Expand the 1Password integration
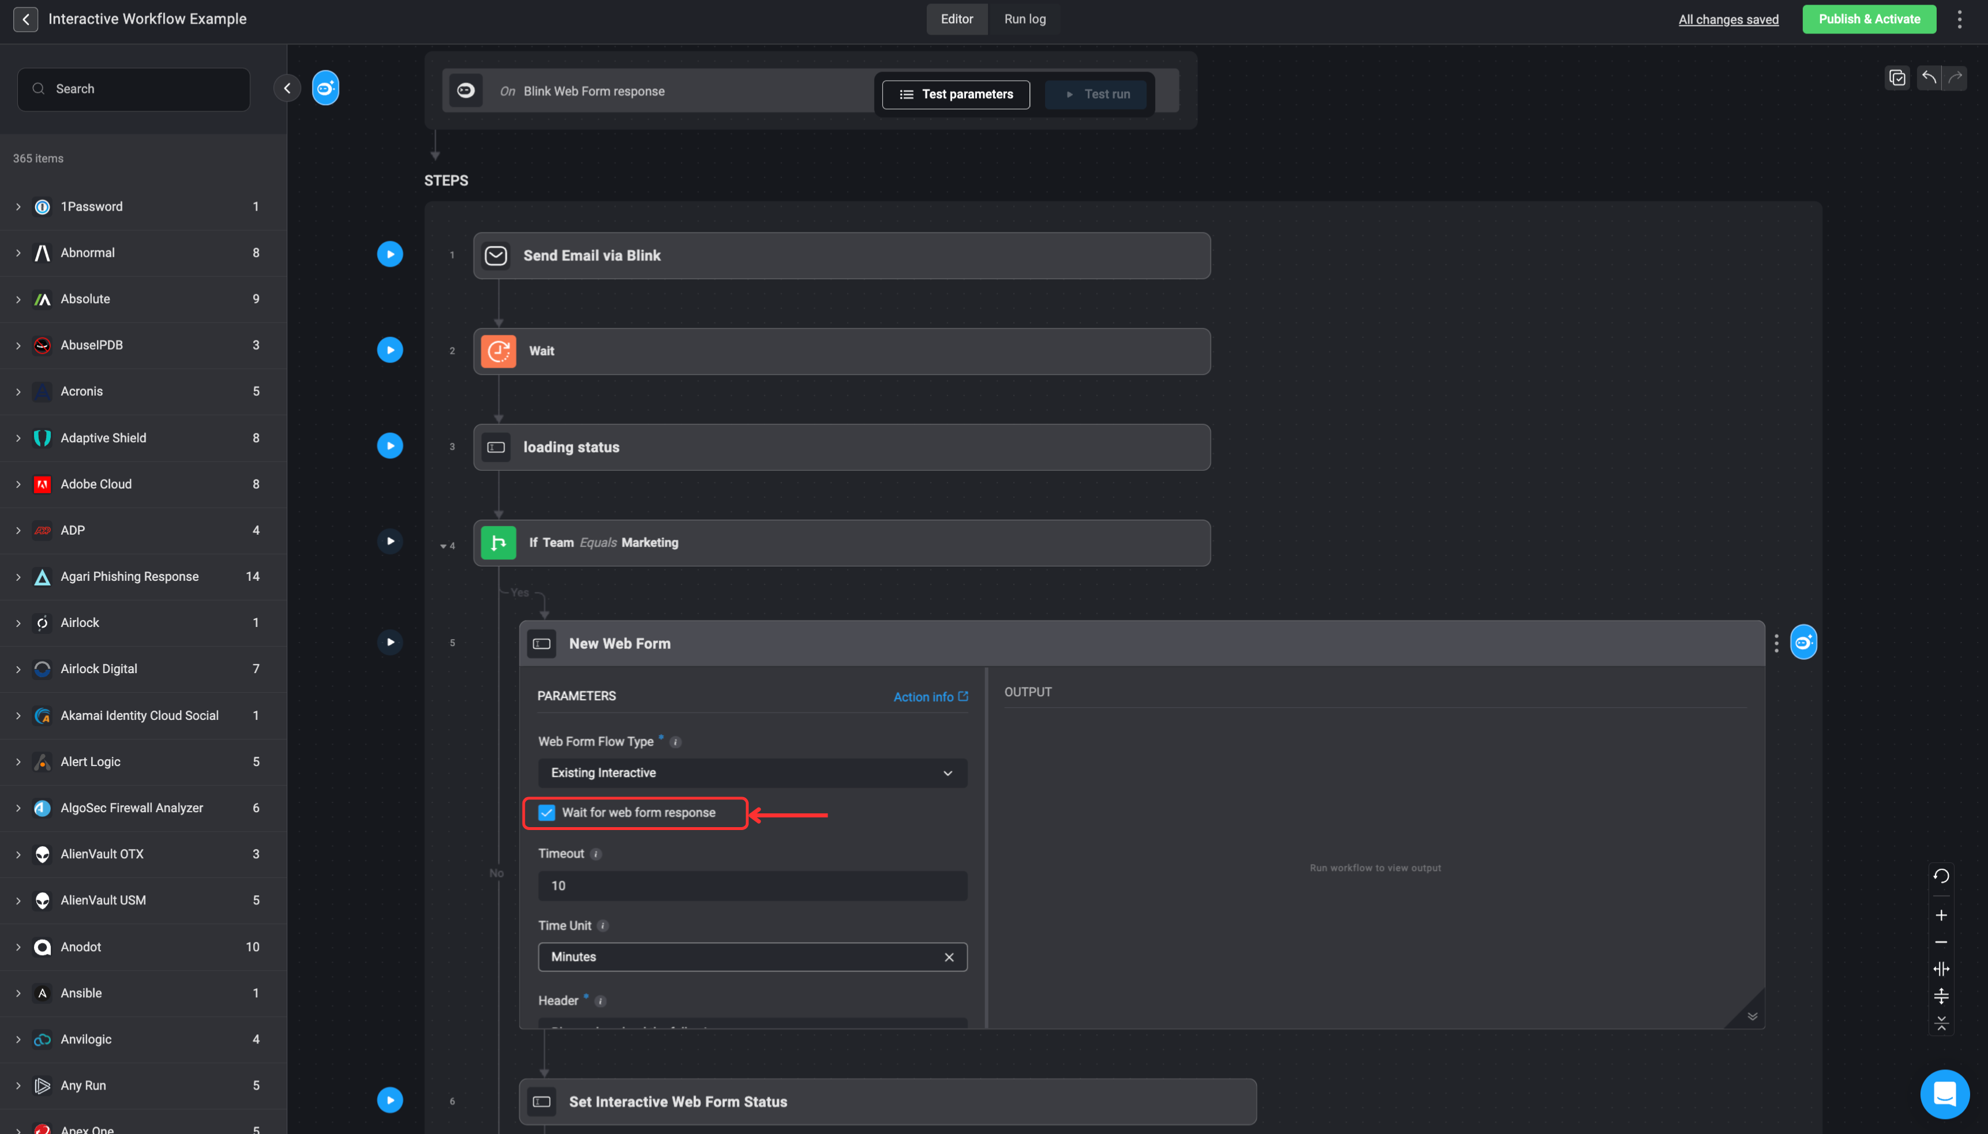Viewport: 1988px width, 1134px height. click(x=18, y=206)
